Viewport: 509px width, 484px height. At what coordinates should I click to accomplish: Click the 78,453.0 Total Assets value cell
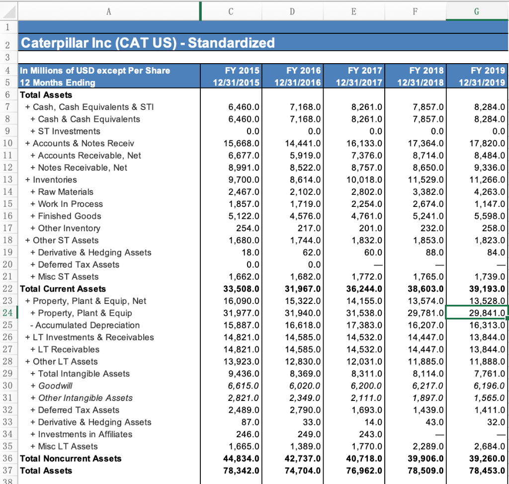click(x=477, y=471)
